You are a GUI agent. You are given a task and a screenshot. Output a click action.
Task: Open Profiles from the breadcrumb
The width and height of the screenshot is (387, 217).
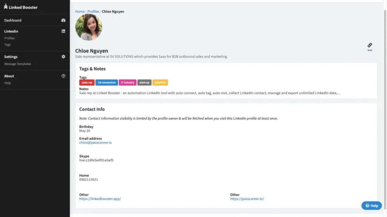[x=93, y=11]
